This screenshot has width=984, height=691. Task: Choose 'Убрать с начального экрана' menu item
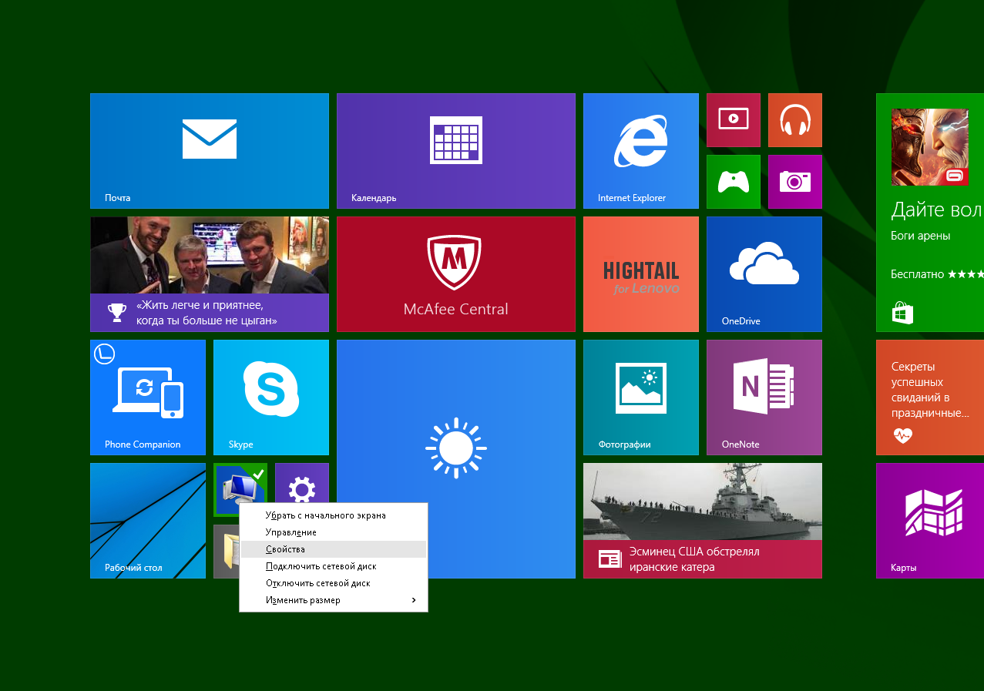[x=334, y=515]
